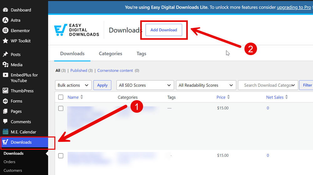Show All downloads filter link
The height and width of the screenshot is (175, 313).
pos(58,70)
